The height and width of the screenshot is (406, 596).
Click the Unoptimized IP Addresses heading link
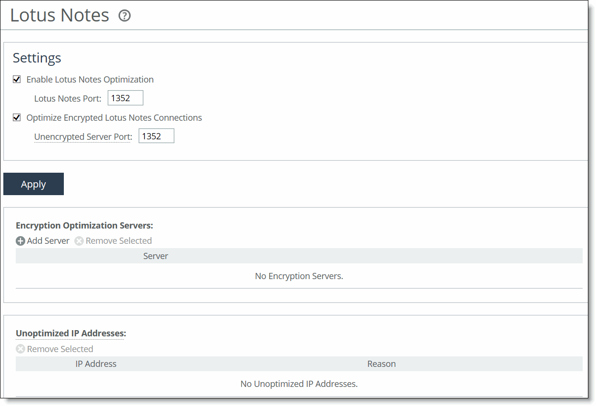coord(70,333)
